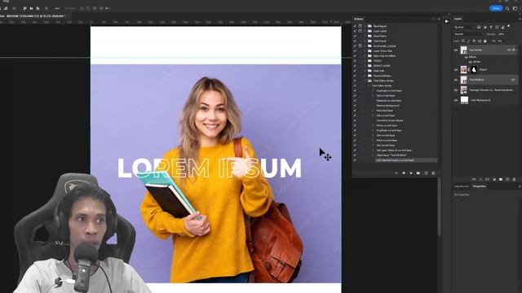Uncheck the Convert to Smart Object step
The image size is (522, 293).
click(355, 120)
